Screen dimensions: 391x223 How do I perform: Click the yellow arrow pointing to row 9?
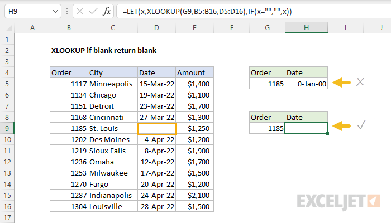(x=342, y=127)
